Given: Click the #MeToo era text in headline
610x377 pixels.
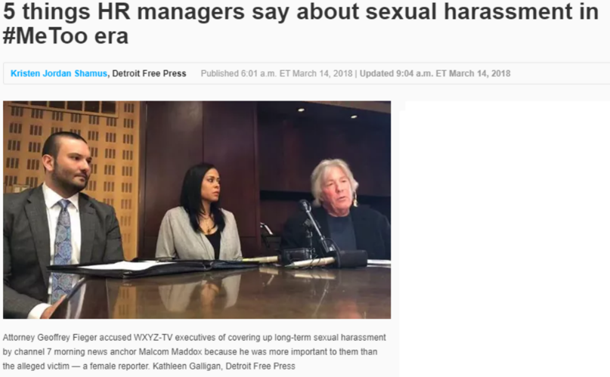Looking at the screenshot, I should [x=65, y=36].
